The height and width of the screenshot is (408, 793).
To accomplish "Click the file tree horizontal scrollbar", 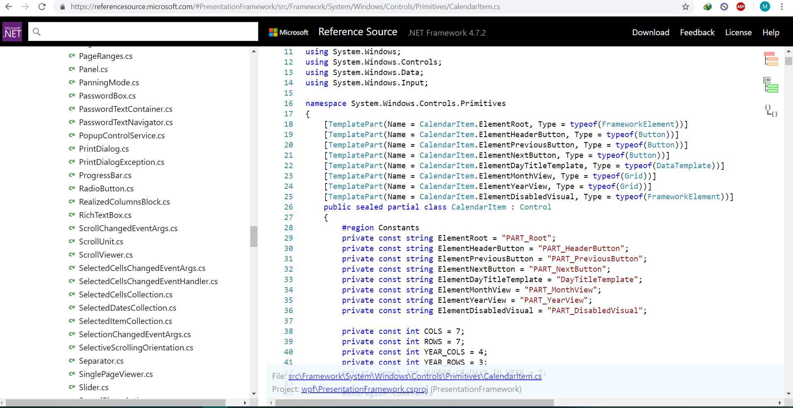I will (x=116, y=403).
